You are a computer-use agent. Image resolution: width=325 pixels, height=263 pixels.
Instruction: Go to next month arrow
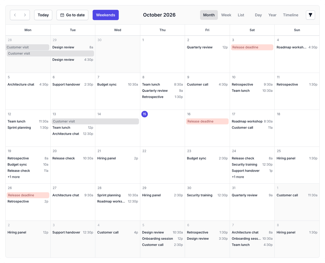click(25, 15)
